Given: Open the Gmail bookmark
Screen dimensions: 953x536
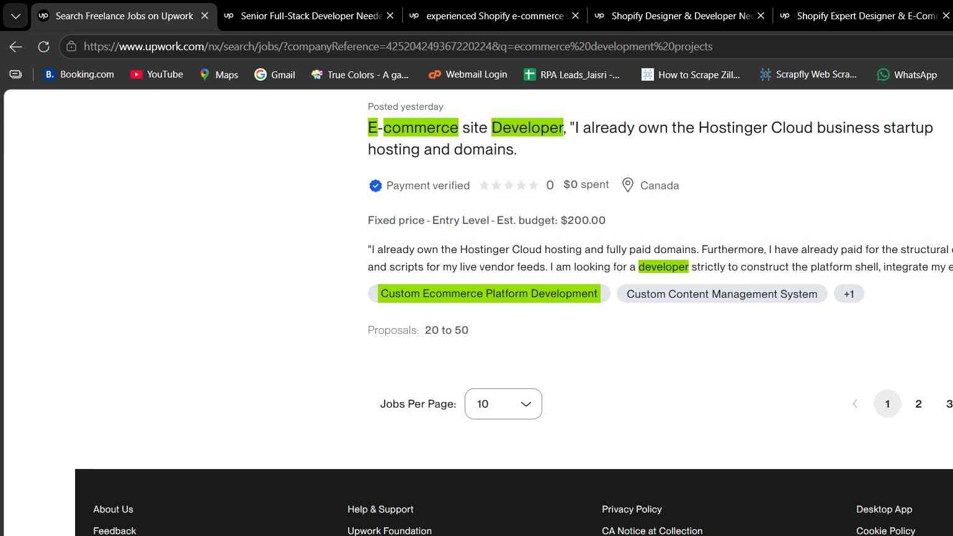Looking at the screenshot, I should coord(274,74).
